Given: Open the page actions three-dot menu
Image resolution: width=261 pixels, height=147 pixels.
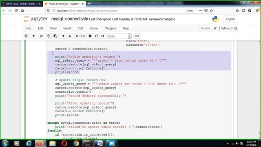Looking at the screenshot, I should (200, 11).
